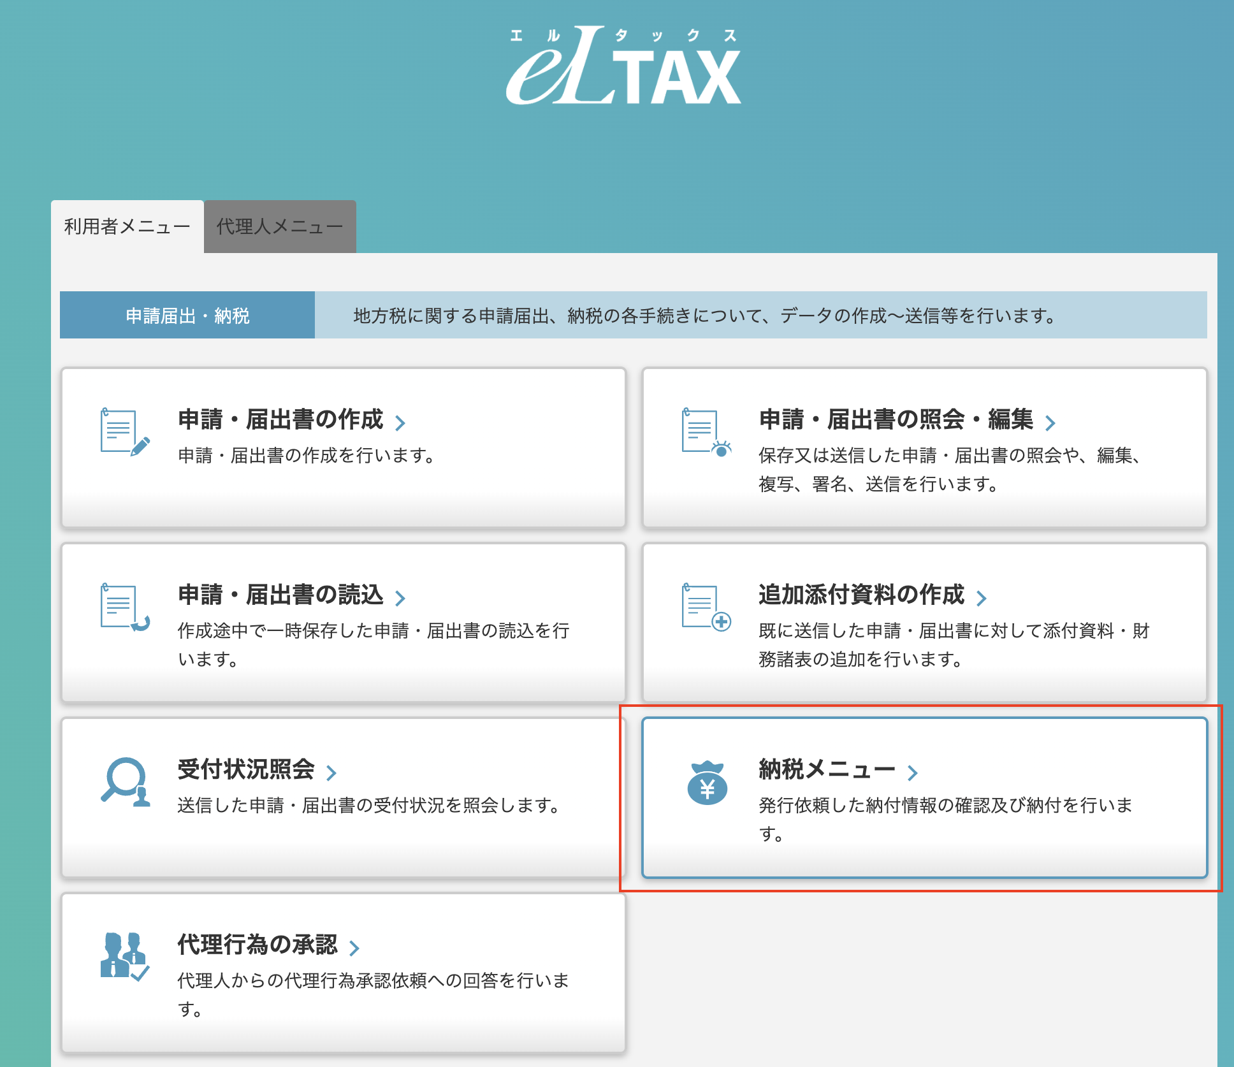Click the document reload icon for 申請・届出書の読込
The image size is (1234, 1067).
[x=125, y=607]
